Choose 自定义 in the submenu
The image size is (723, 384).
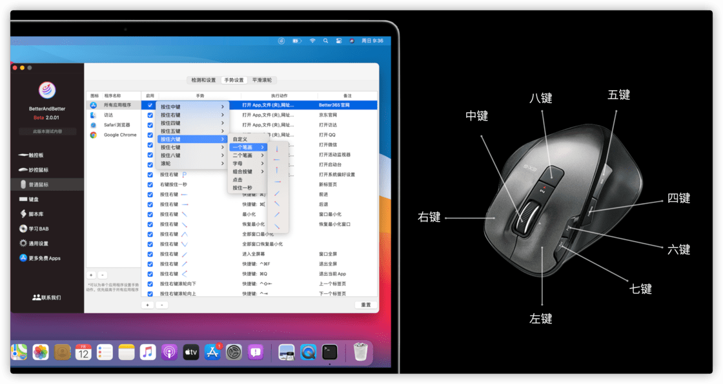[x=248, y=139]
